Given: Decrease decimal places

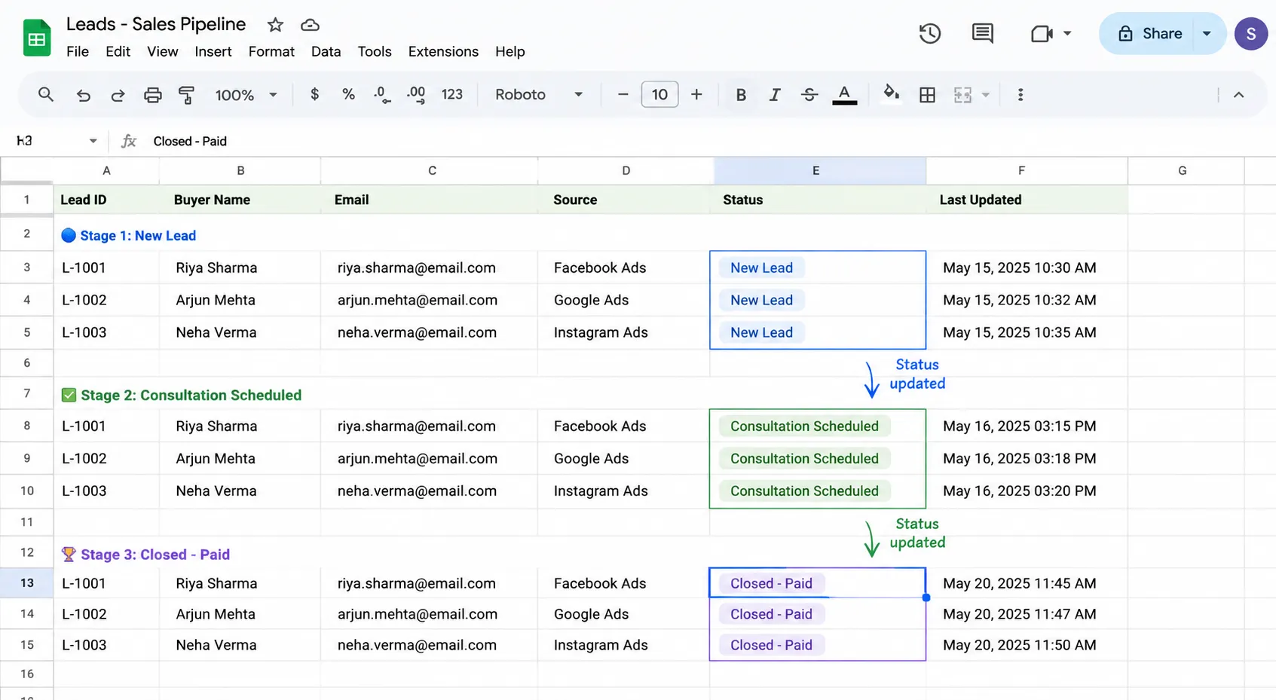Looking at the screenshot, I should (382, 94).
